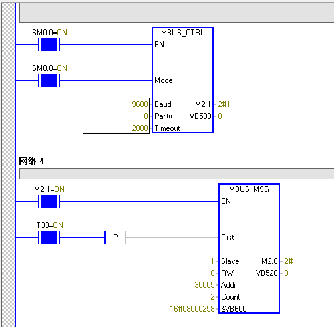
Task: Click the MBUS_MSG block title
Action: point(249,189)
